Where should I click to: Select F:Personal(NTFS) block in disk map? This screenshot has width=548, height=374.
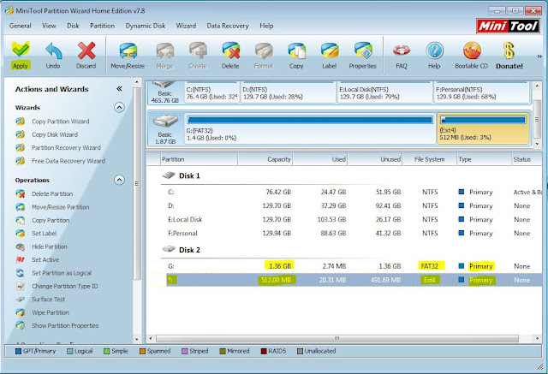point(481,92)
